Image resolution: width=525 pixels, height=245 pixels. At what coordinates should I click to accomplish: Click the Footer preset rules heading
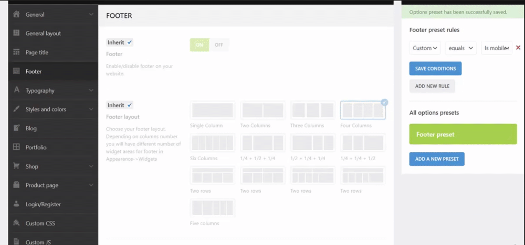434,30
